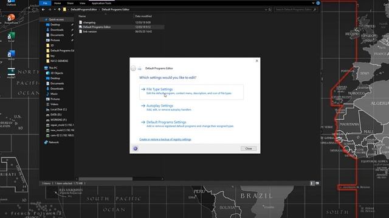Click the DefaultProgramsEditor breadcrumb in address bar
The width and height of the screenshot is (389, 218).
click(x=84, y=10)
